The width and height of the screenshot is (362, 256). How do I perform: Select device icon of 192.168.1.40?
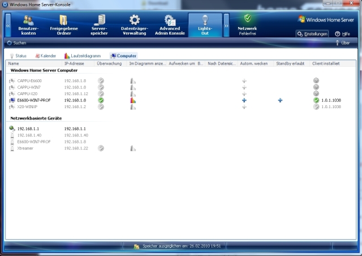click(x=12, y=135)
